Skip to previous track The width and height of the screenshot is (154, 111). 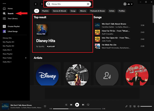tap(71, 105)
